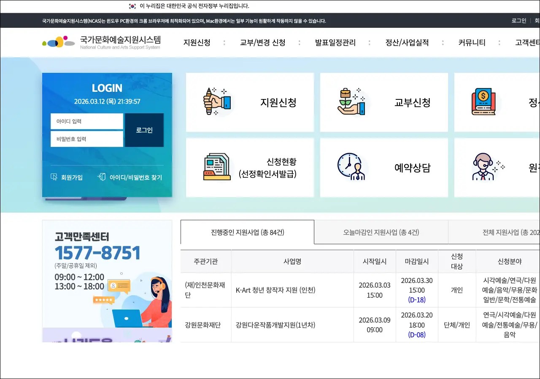Click the headset agent icon for remote support

484,167
